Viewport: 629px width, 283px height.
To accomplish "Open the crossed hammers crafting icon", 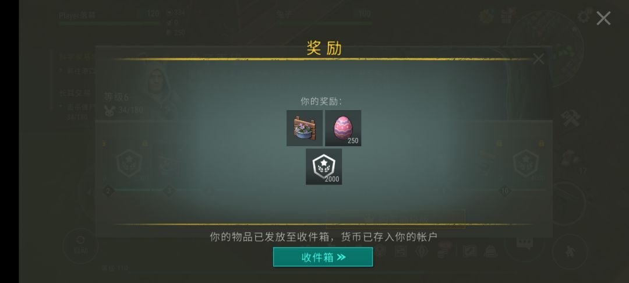I will pos(570,118).
